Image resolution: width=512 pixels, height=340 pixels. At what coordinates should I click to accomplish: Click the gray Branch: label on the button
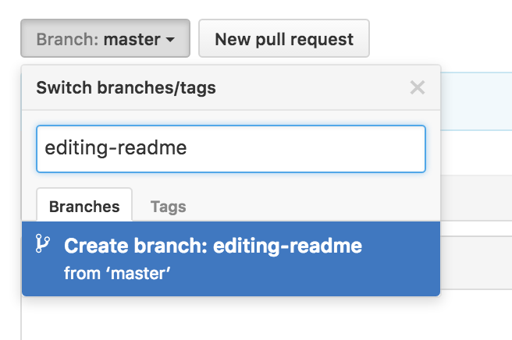pyautogui.click(x=68, y=40)
